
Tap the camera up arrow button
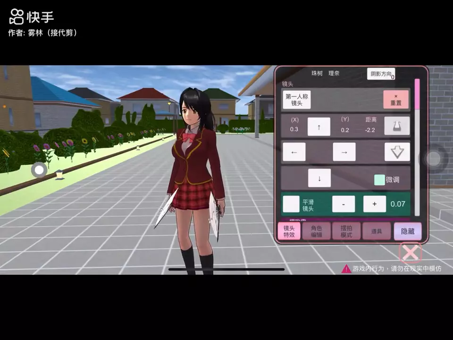coord(319,127)
